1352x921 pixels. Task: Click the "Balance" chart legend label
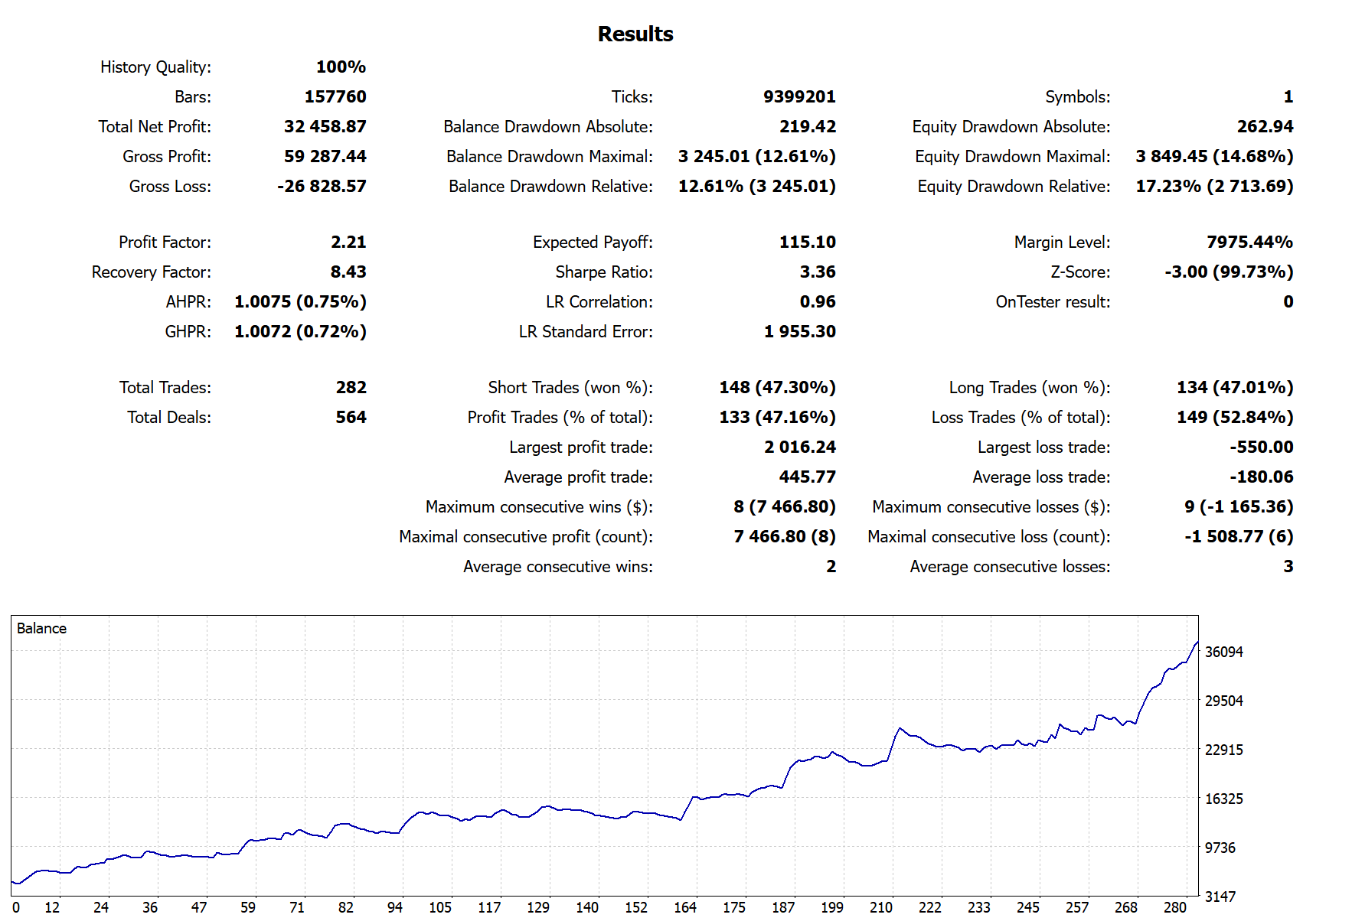click(41, 629)
